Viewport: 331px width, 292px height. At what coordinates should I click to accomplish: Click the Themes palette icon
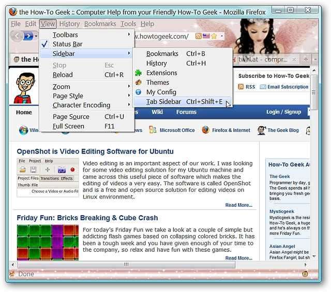(x=138, y=82)
